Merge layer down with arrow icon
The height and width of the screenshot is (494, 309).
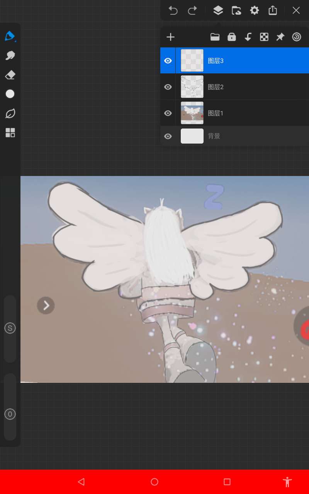tap(248, 37)
